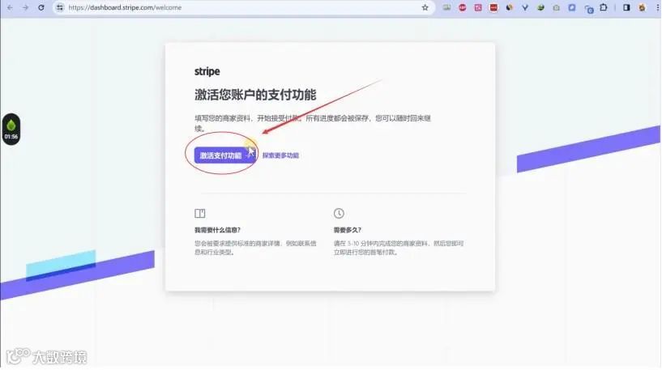Click the book icon above 我需要什么信息
Viewport: 662px width, 370px height.
point(199,214)
